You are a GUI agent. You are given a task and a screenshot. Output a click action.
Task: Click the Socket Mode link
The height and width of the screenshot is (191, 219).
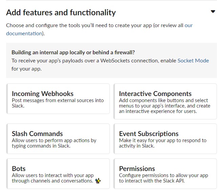coord(193,61)
